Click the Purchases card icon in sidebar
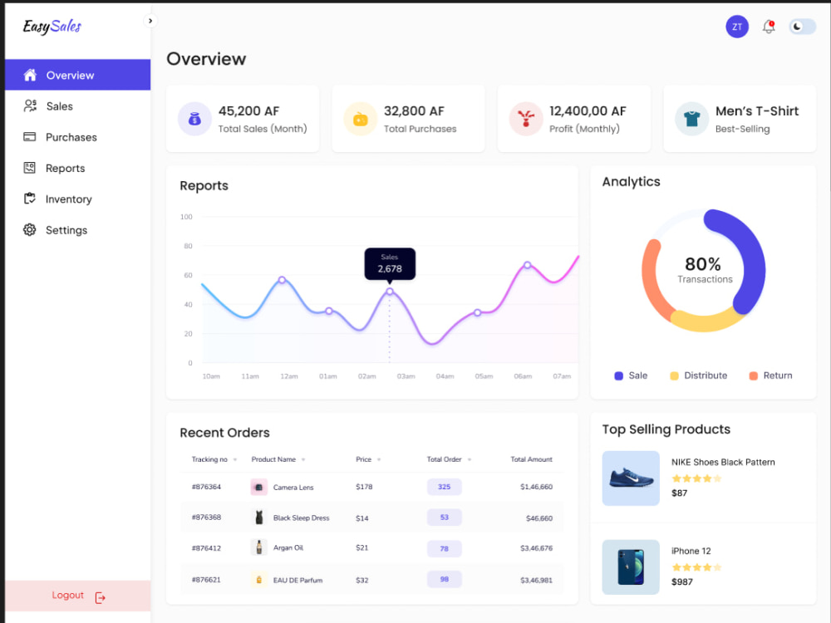 pyautogui.click(x=30, y=137)
